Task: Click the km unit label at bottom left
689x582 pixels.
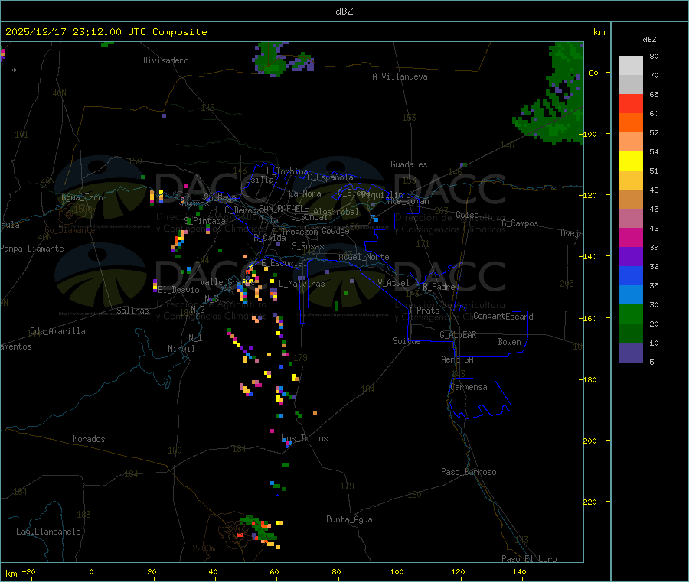Action: tap(11, 574)
